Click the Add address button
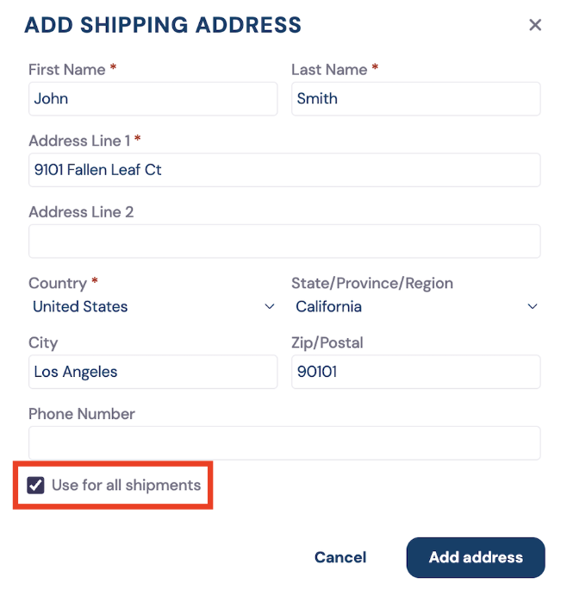 pyautogui.click(x=476, y=557)
